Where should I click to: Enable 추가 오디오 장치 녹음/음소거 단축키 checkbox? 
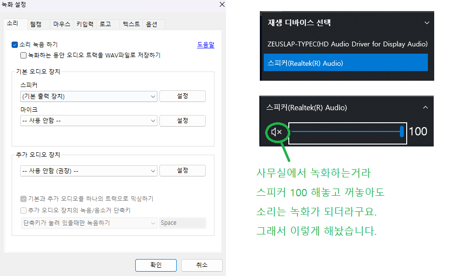tap(24, 210)
